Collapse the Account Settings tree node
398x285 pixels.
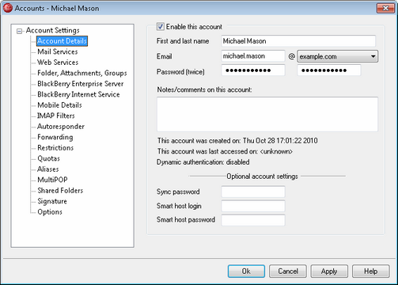19,31
